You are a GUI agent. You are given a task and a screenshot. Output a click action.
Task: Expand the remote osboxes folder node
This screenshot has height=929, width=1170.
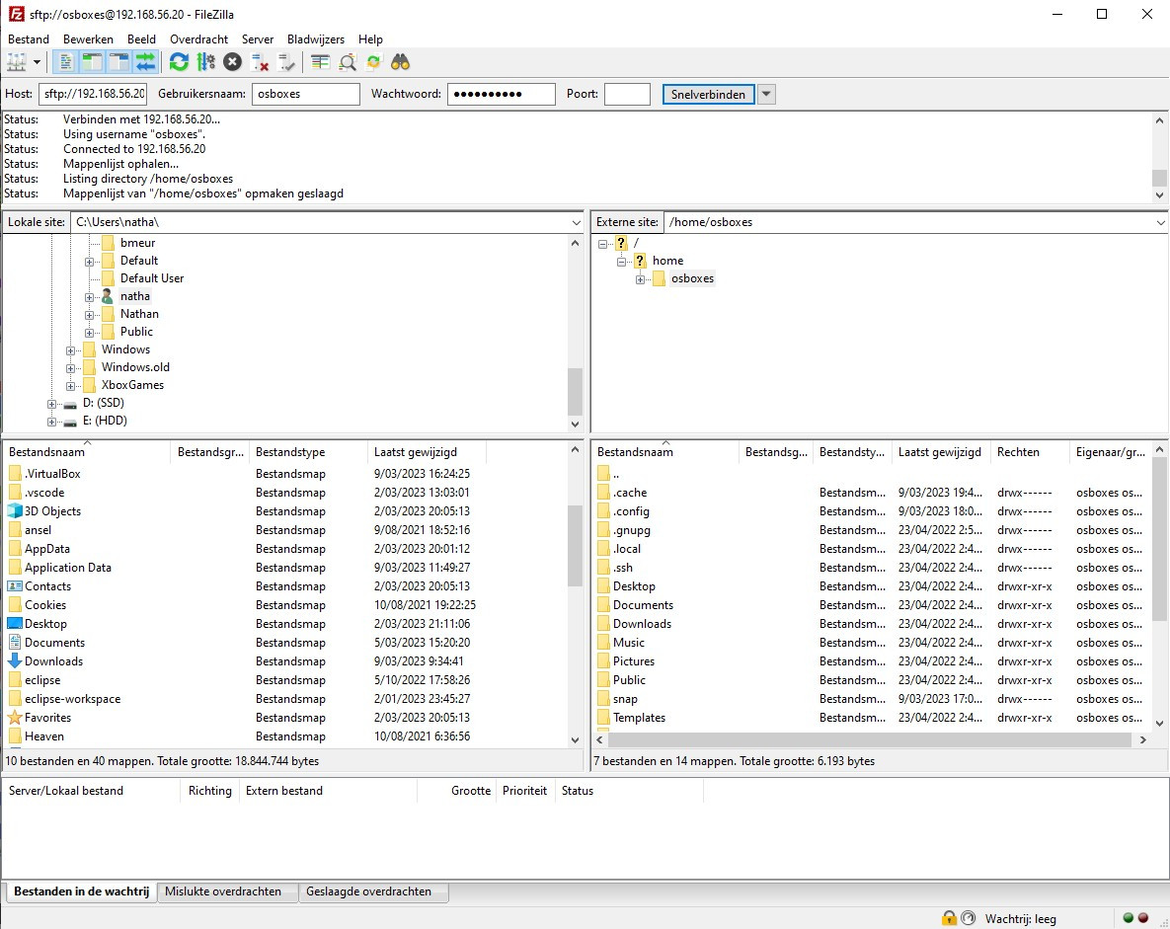pyautogui.click(x=640, y=279)
